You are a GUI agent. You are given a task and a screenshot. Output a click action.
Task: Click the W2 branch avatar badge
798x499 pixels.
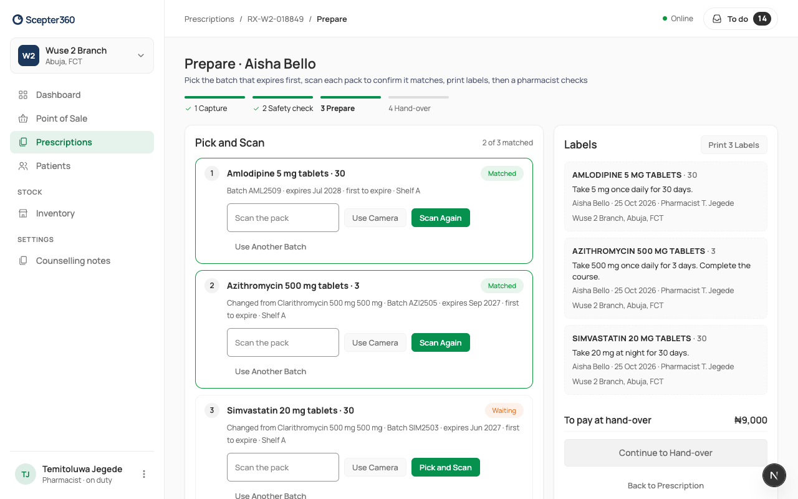(29, 56)
